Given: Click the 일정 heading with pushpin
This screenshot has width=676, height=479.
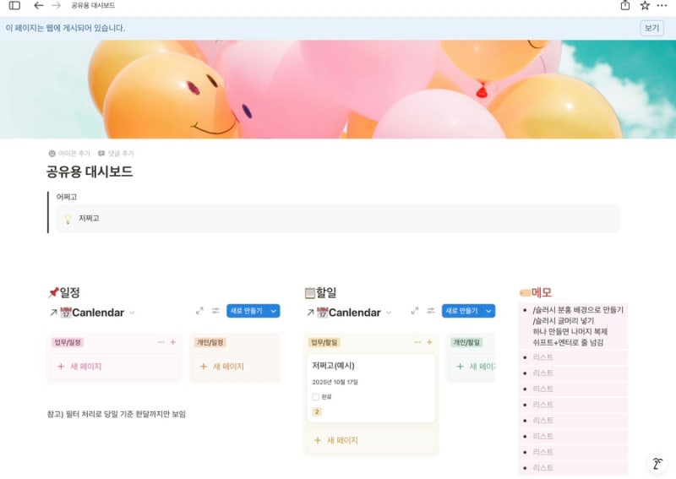Looking at the screenshot, I should pyautogui.click(x=64, y=292).
